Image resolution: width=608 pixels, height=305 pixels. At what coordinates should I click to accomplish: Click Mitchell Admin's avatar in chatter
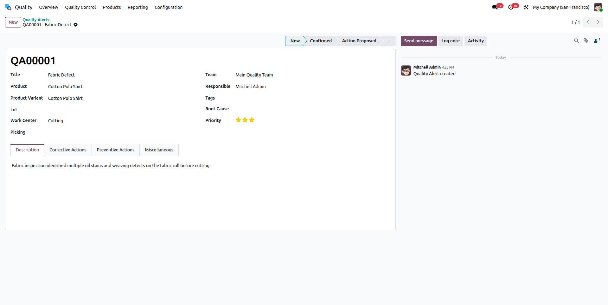406,70
